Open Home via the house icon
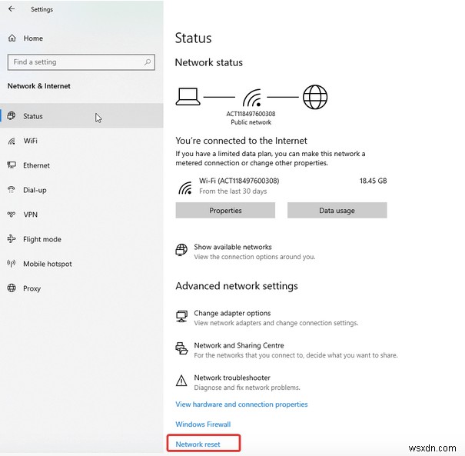Screen dimensions: 465x456 coord(12,38)
